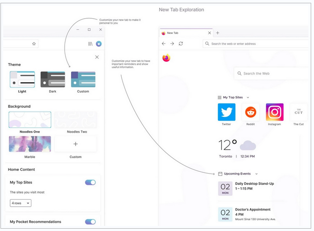This screenshot has width=314, height=231.
Task: Click the Upcoming Events calendar icon
Action: 220,174
